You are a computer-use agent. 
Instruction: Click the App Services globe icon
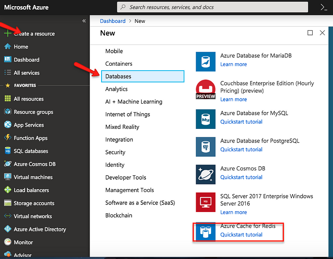tap(7, 125)
